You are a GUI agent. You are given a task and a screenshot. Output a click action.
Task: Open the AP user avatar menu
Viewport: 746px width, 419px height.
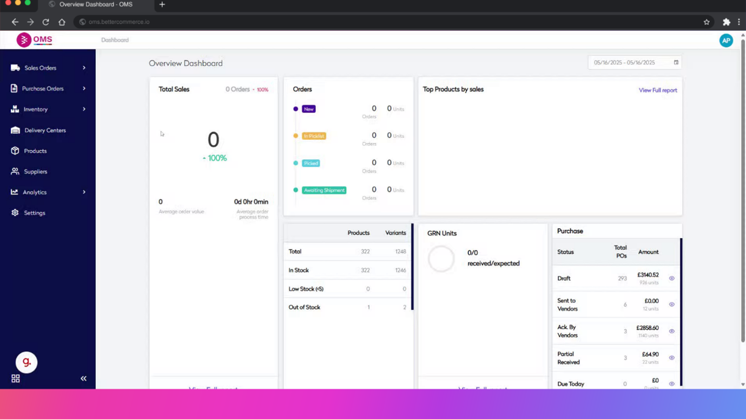726,40
